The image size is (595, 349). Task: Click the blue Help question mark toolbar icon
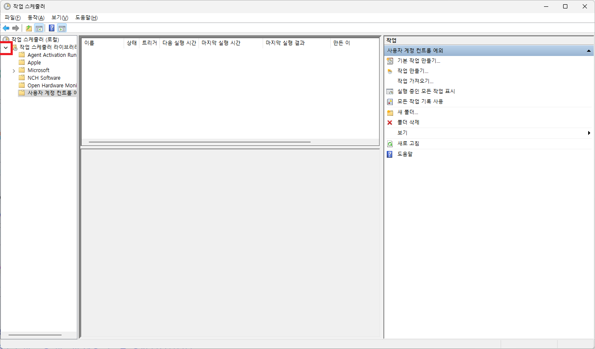[x=51, y=28]
